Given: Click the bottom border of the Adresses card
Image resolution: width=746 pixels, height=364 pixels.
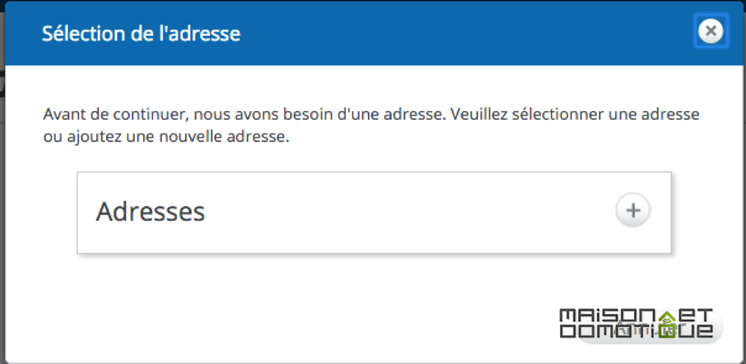Looking at the screenshot, I should (374, 253).
